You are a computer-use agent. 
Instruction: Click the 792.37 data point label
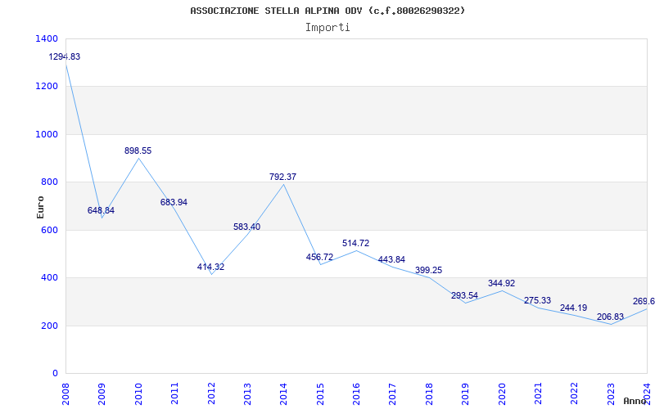tap(282, 177)
